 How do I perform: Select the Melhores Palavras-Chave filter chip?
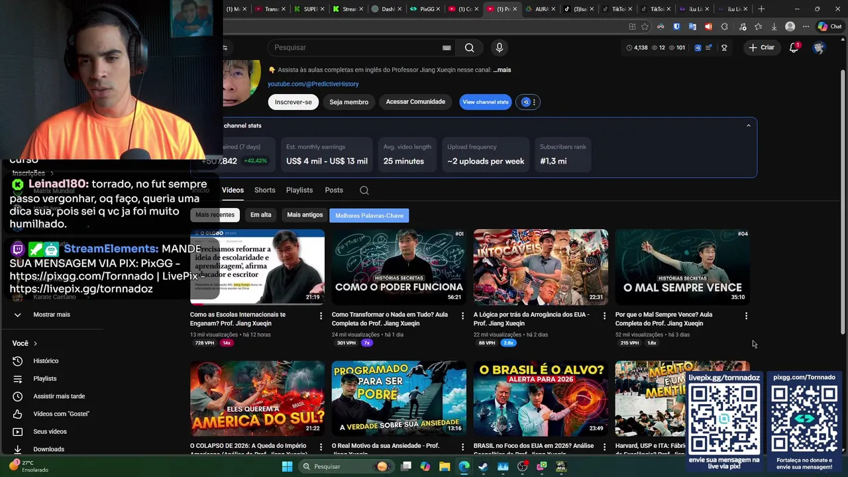pyautogui.click(x=369, y=215)
